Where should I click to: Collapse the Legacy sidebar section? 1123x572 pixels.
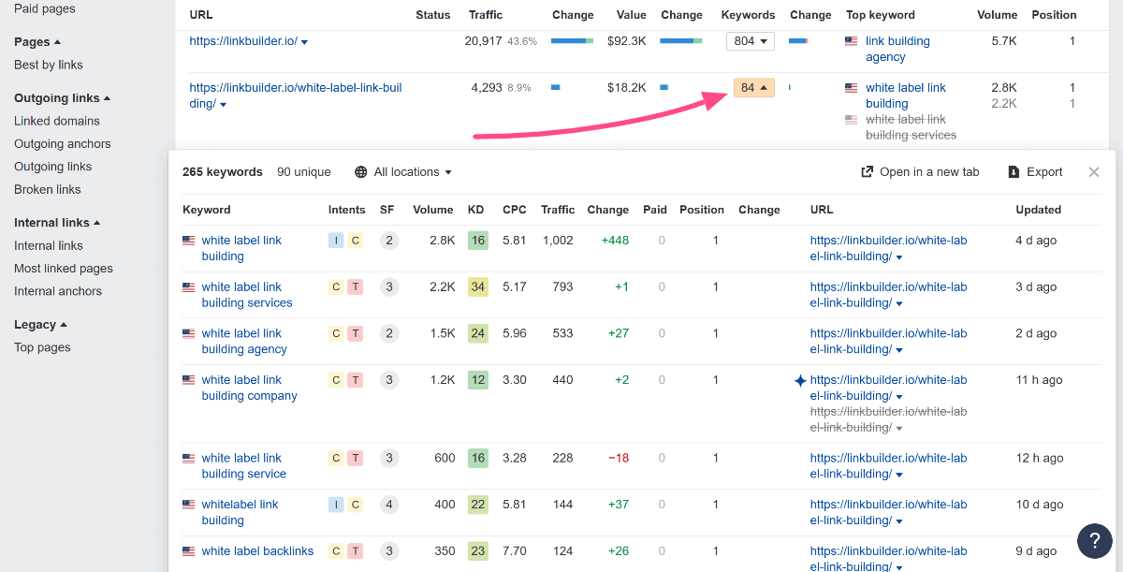[x=40, y=325]
